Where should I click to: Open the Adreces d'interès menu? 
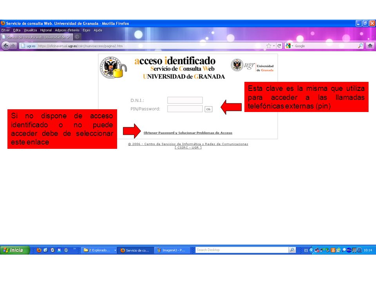[x=67, y=30]
